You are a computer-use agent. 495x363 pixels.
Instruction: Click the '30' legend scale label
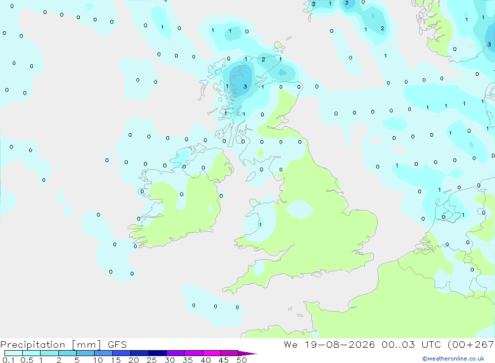coord(170,360)
